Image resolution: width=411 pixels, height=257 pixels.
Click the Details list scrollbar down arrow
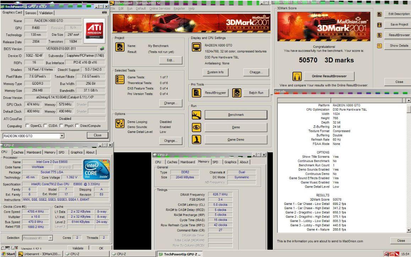(409, 230)
